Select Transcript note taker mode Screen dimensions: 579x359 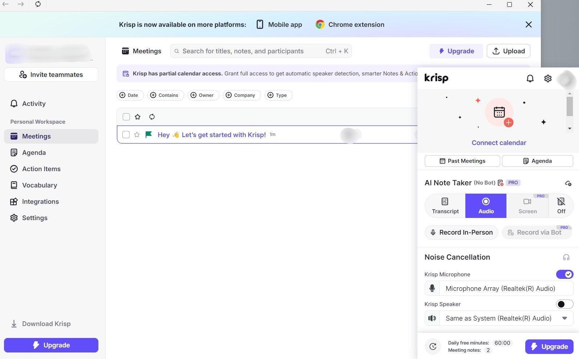(445, 206)
